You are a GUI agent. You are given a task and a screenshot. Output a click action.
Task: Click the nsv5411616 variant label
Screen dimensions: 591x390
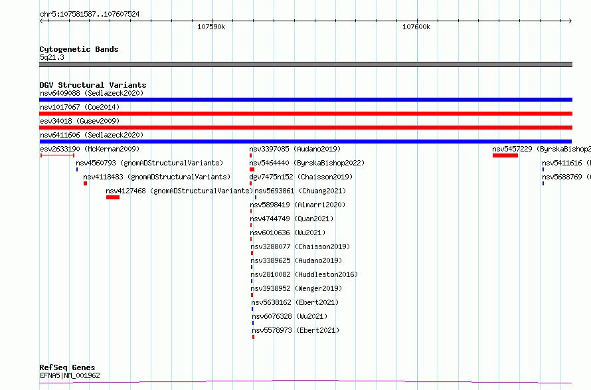pos(566,163)
